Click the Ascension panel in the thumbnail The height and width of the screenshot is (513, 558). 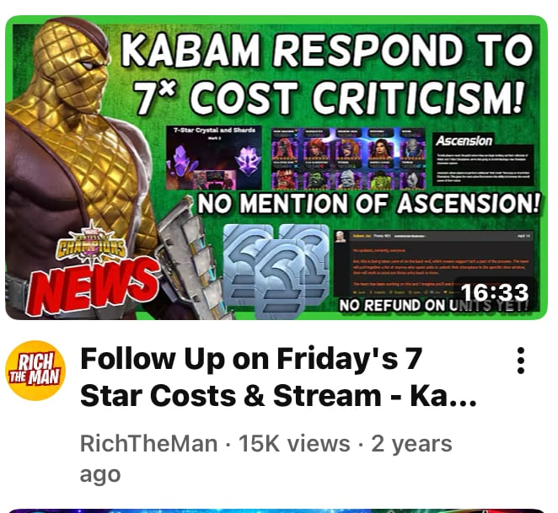[483, 159]
